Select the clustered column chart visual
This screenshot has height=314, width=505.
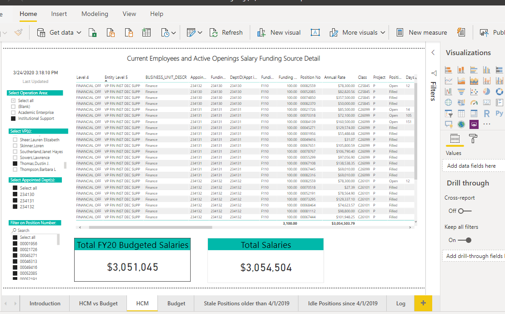pos(487,70)
